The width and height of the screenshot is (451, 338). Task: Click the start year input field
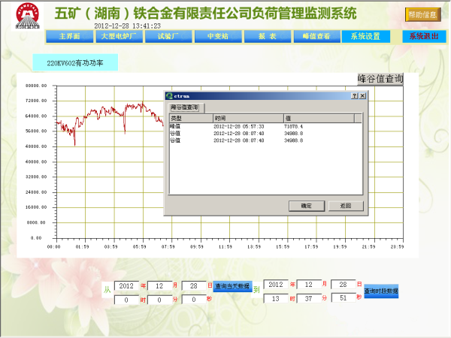click(x=126, y=285)
